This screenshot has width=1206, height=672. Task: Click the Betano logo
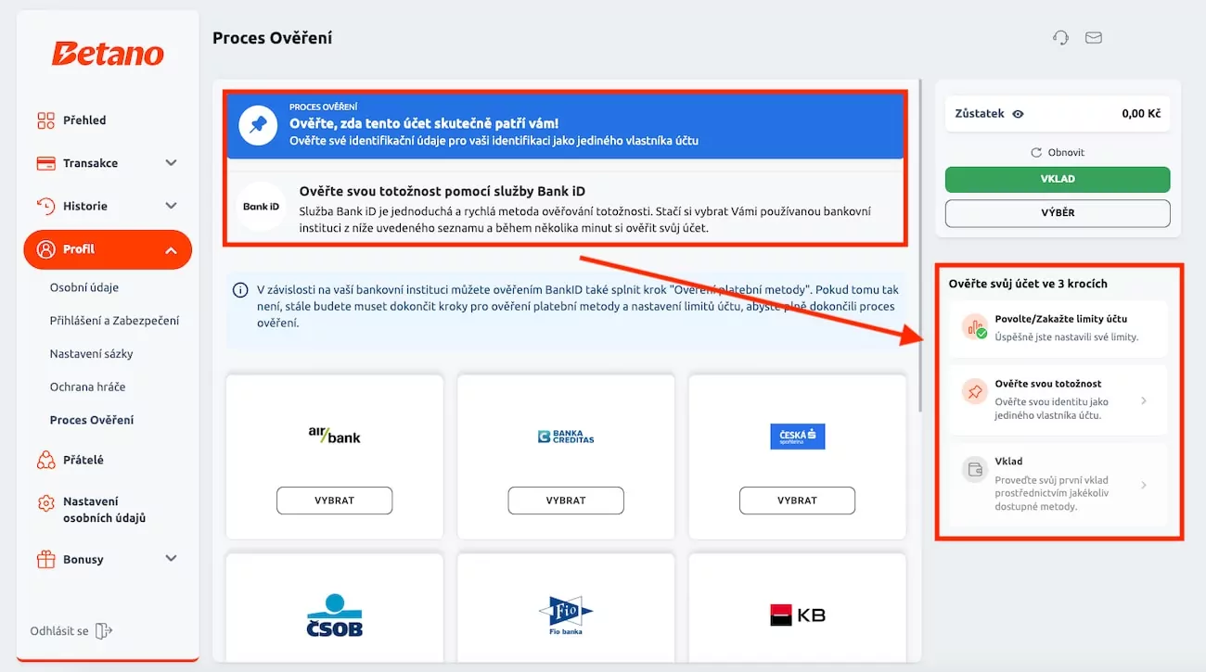point(108,54)
